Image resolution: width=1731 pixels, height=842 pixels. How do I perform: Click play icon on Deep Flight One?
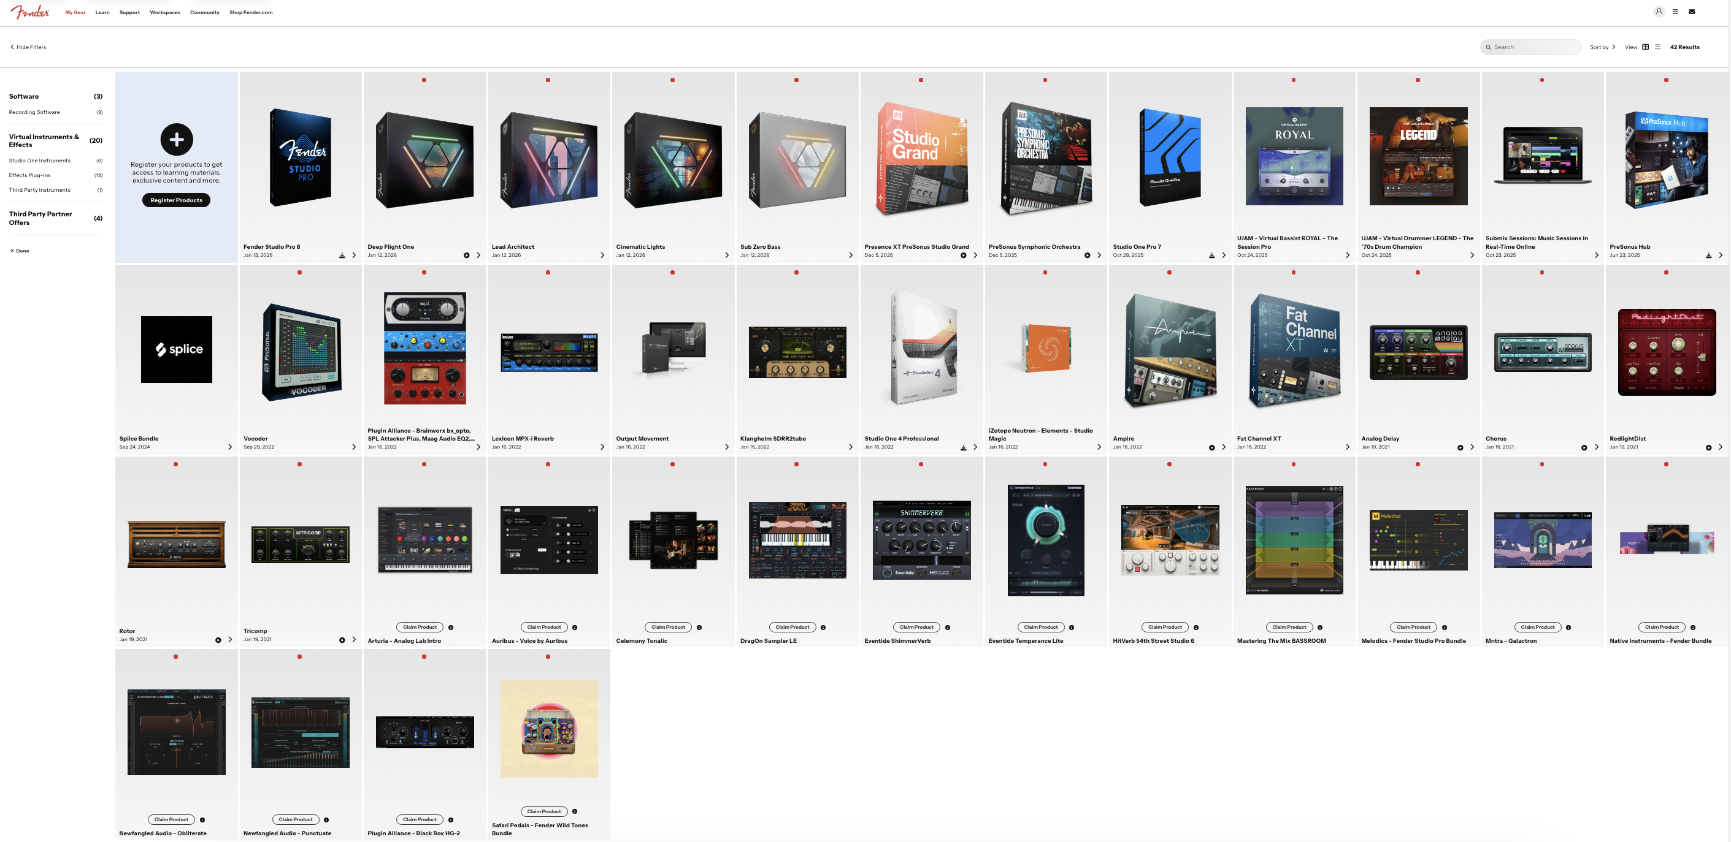pos(466,255)
